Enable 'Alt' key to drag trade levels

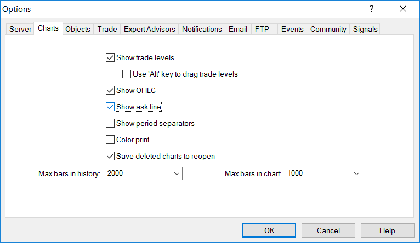tap(126, 74)
